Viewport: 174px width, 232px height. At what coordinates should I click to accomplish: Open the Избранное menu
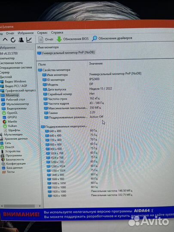point(26,33)
